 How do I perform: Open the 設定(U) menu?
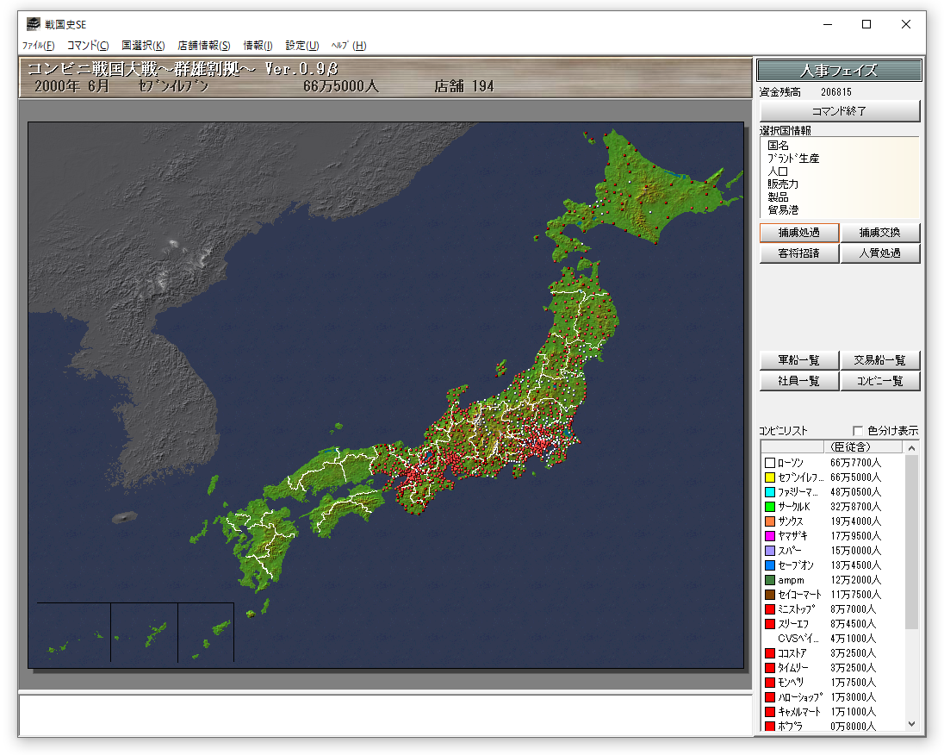(x=302, y=46)
